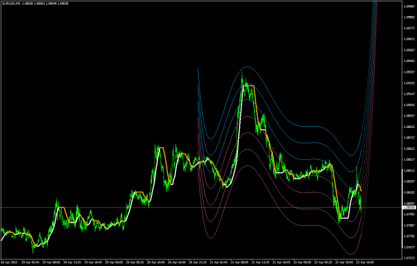
Task: Click time axis label 21 Apr 08:05
Action: [240, 262]
